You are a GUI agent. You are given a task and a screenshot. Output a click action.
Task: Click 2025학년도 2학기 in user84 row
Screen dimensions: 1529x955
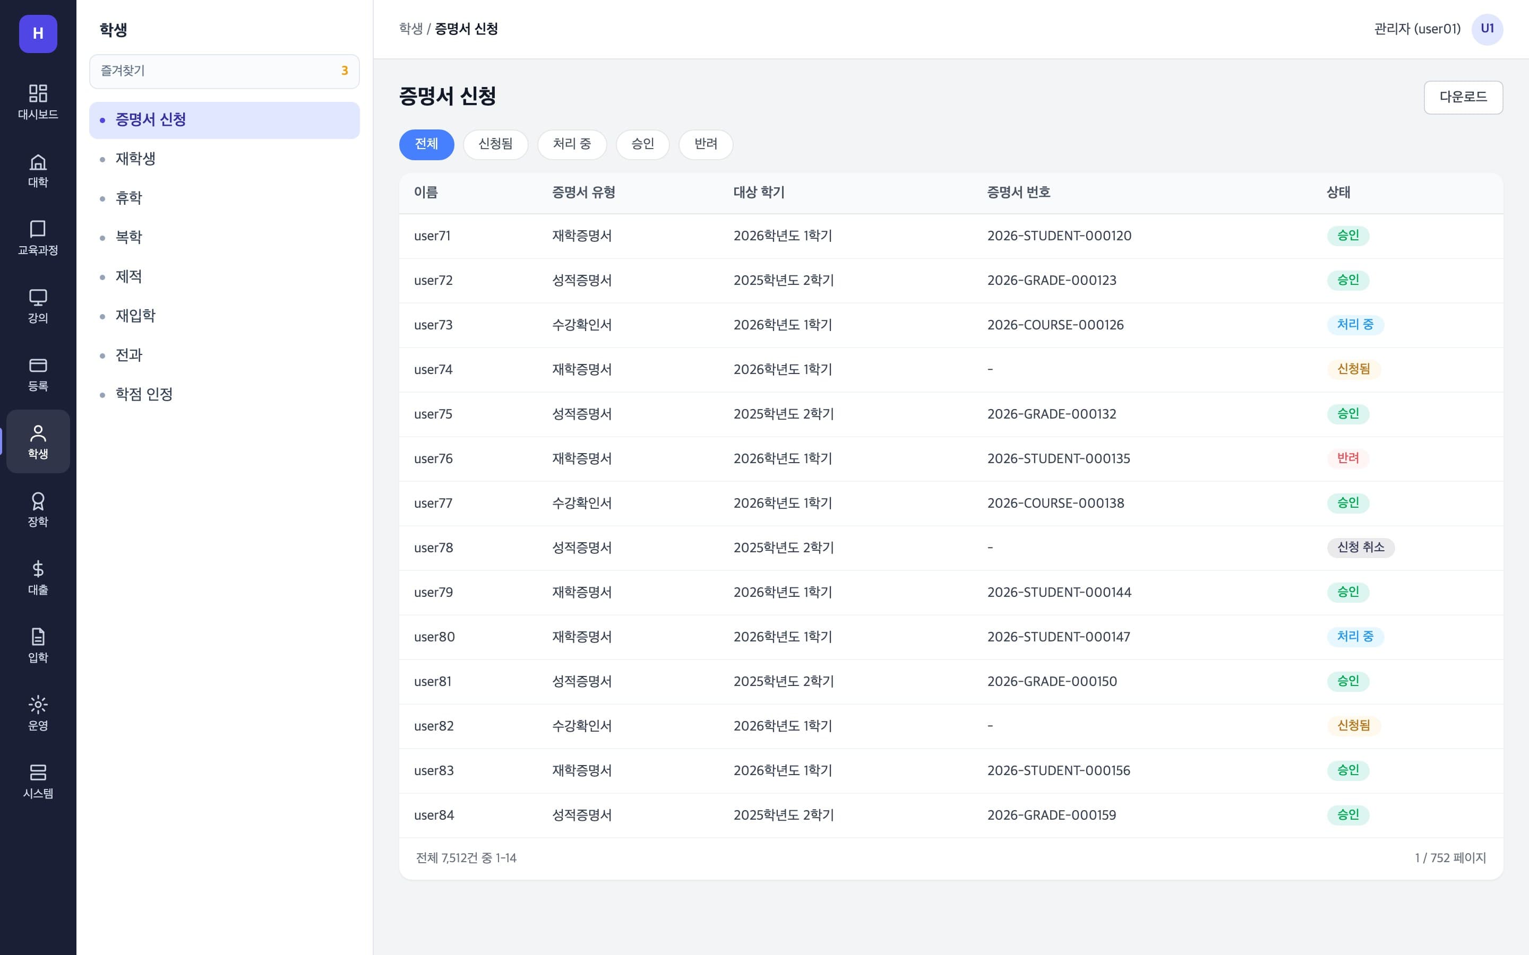pos(784,815)
